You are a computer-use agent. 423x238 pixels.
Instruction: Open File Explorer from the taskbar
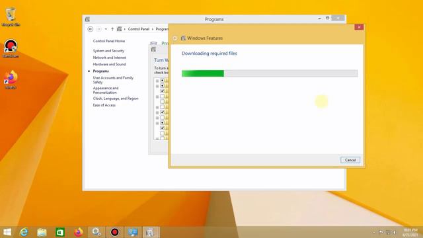[x=42, y=232]
